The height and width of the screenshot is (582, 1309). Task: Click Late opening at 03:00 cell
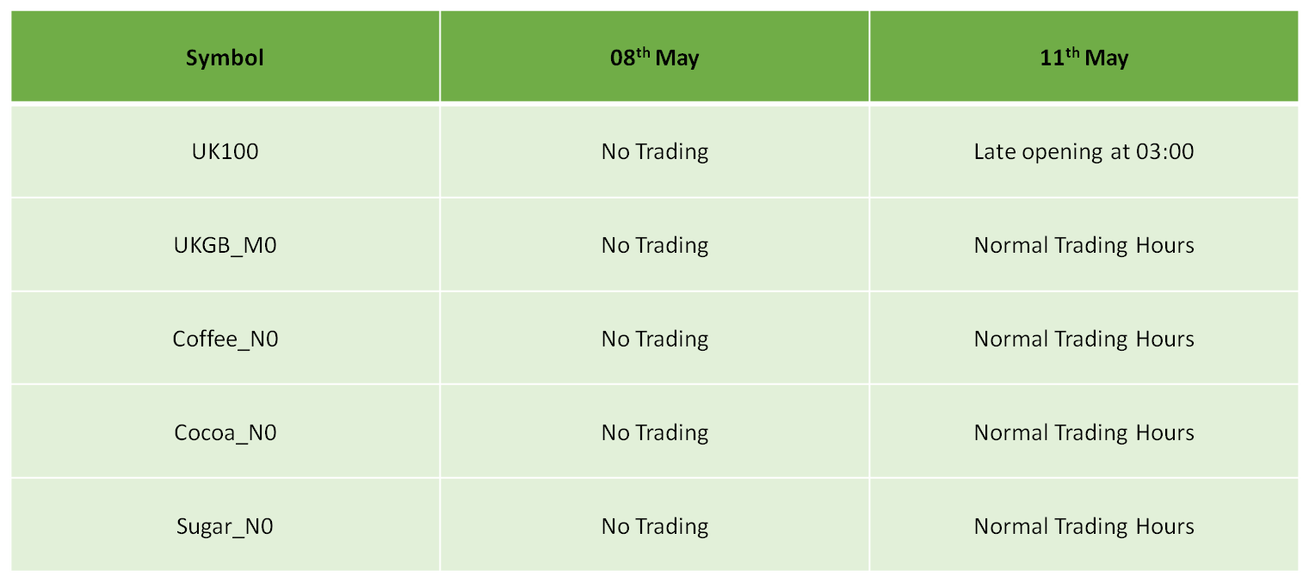[1084, 151]
